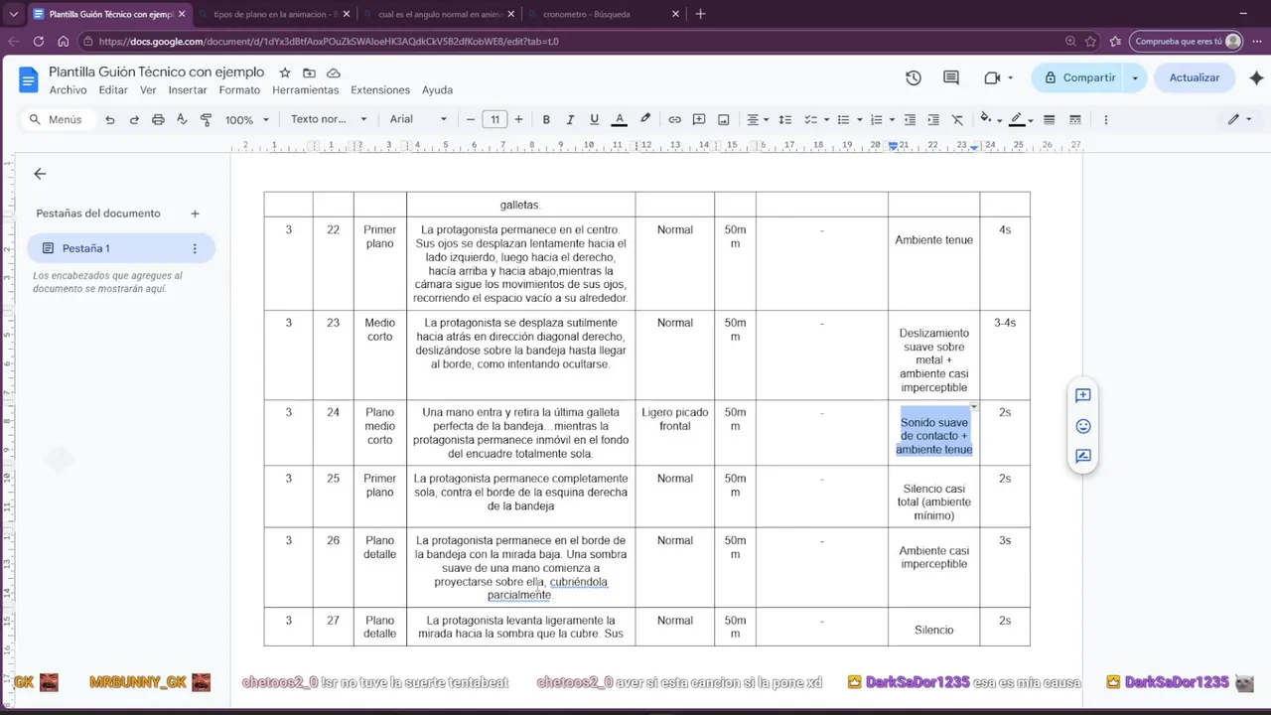Click the Print icon
The width and height of the screenshot is (1271, 715).
click(x=158, y=119)
